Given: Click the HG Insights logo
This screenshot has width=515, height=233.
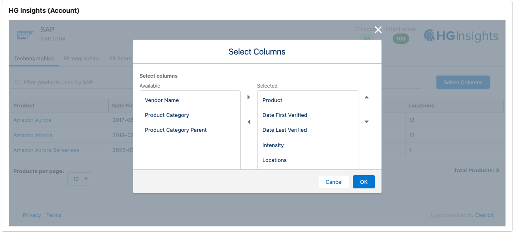Looking at the screenshot, I should tap(461, 36).
